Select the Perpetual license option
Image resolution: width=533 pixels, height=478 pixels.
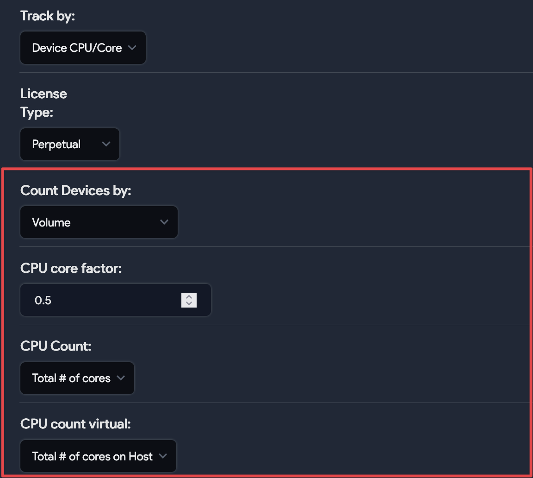(56, 144)
